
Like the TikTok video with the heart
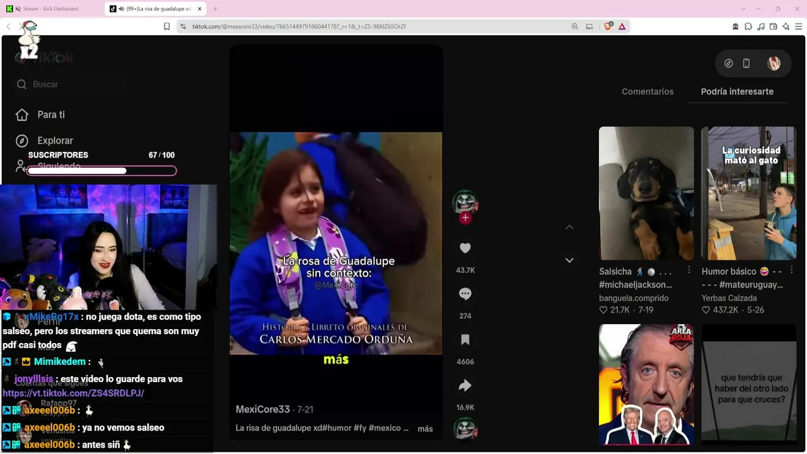click(x=465, y=248)
